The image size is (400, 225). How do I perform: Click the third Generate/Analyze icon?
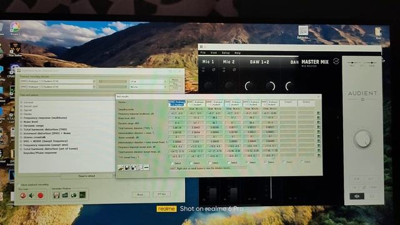(x=74, y=195)
